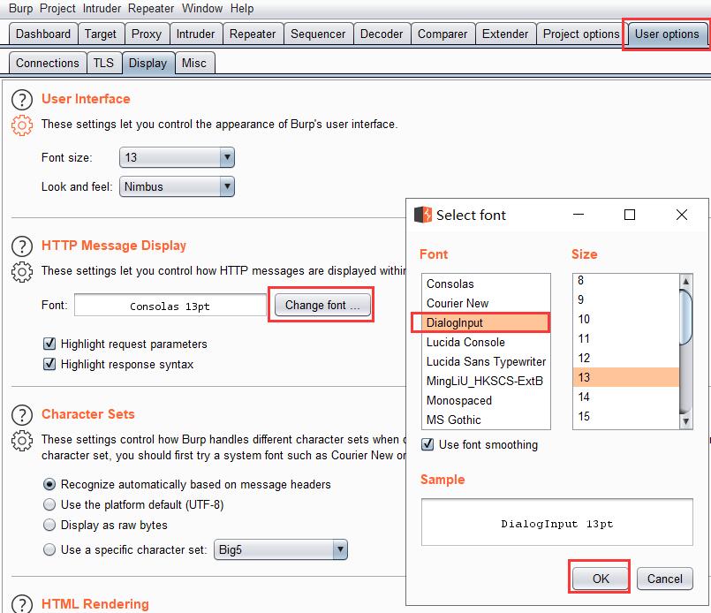Switch to the Extender tab
711x613 pixels.
(x=505, y=34)
